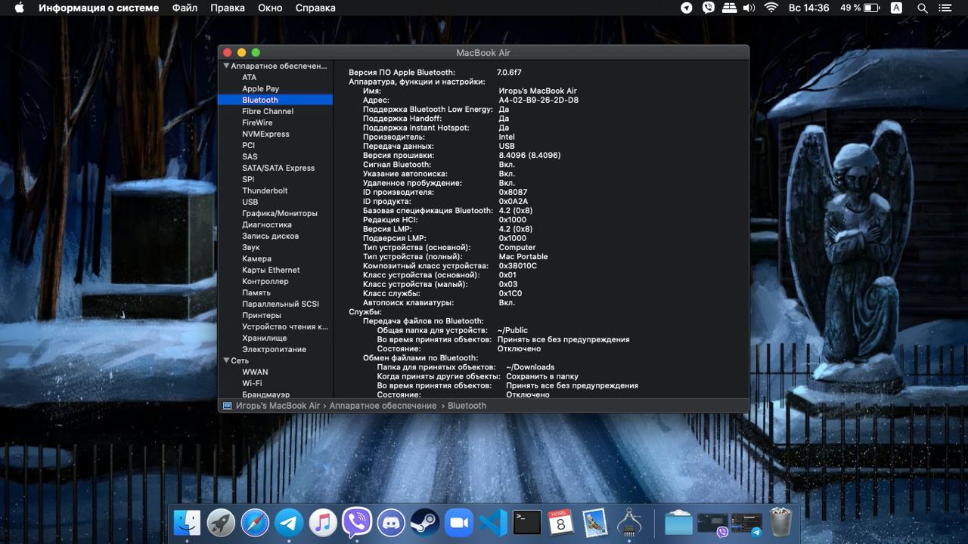This screenshot has height=544, width=968.
Task: Open the Правка menu
Action: point(228,8)
